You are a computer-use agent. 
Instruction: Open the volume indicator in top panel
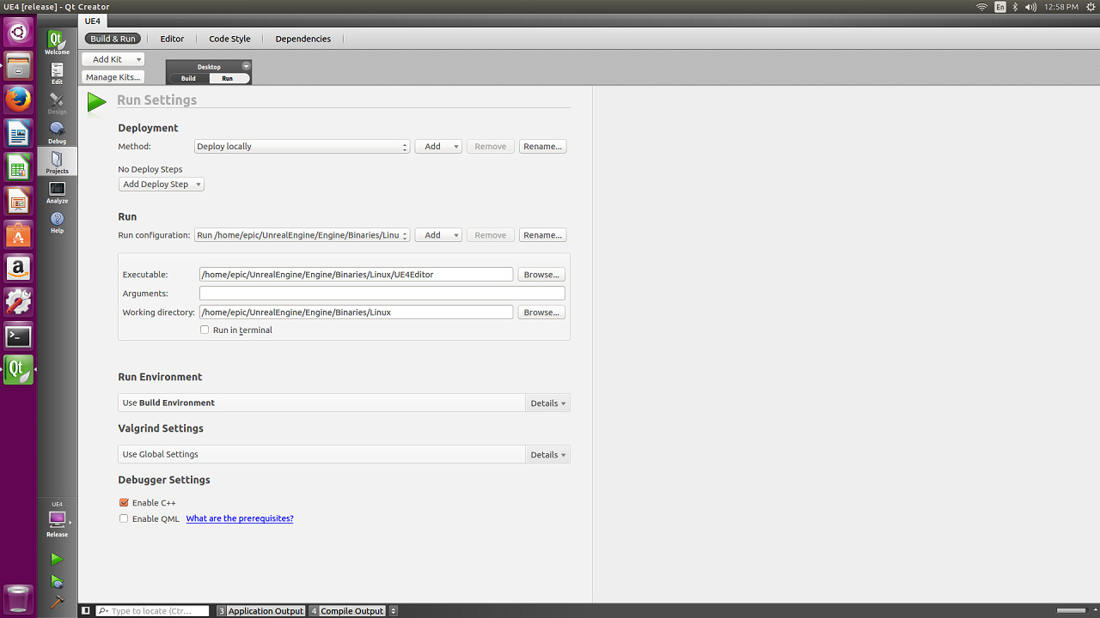1031,7
